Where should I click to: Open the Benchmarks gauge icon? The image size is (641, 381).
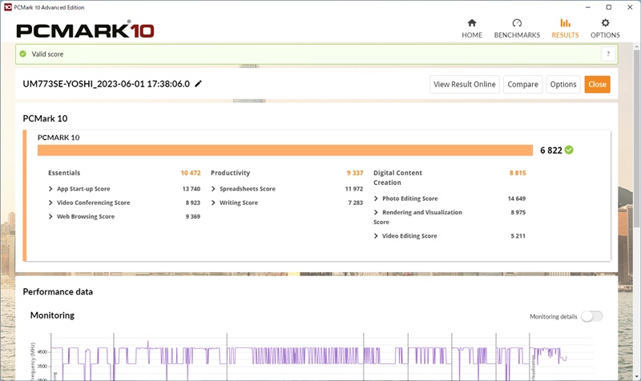(517, 23)
